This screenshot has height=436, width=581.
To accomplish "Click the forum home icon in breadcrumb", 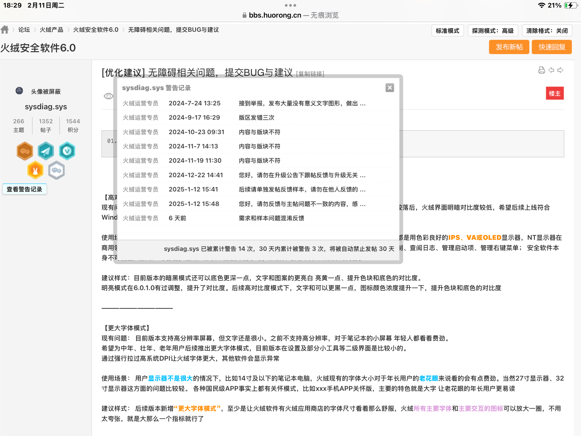I will (5, 30).
